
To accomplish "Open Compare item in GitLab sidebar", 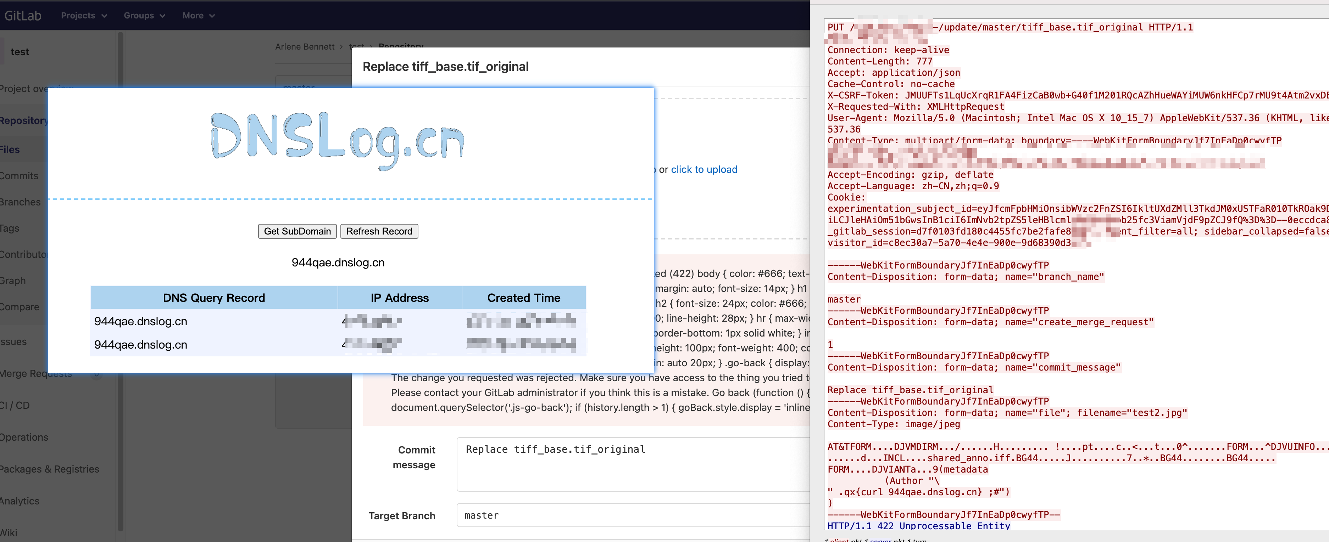I will click(20, 306).
